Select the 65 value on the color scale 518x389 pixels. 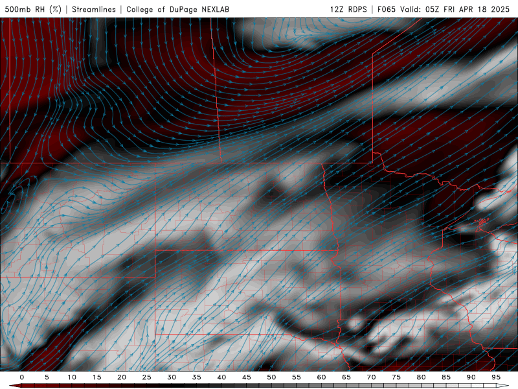pyautogui.click(x=346, y=377)
